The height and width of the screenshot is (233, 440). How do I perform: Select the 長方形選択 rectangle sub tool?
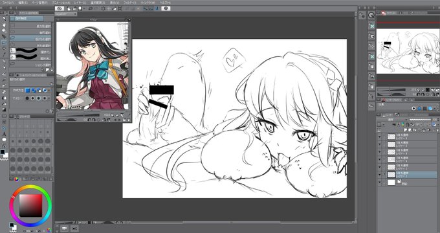31,26
